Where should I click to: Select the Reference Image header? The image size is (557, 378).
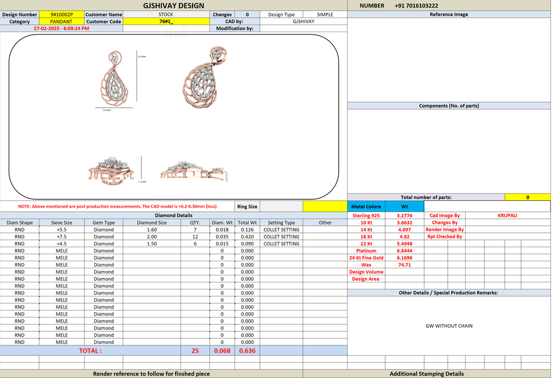(449, 15)
